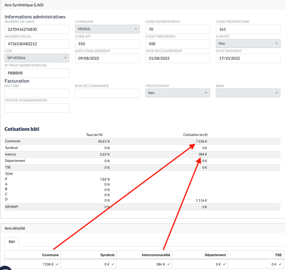Open the COMMUNE dropdown showing VESOUL
The height and width of the screenshot is (270, 285).
(107, 29)
